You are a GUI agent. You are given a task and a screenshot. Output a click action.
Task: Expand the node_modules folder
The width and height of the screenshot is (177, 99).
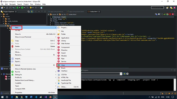pos(3,21)
